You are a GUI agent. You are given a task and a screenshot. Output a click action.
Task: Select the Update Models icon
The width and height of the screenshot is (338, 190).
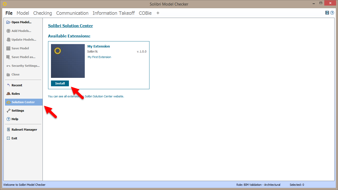tap(8, 40)
